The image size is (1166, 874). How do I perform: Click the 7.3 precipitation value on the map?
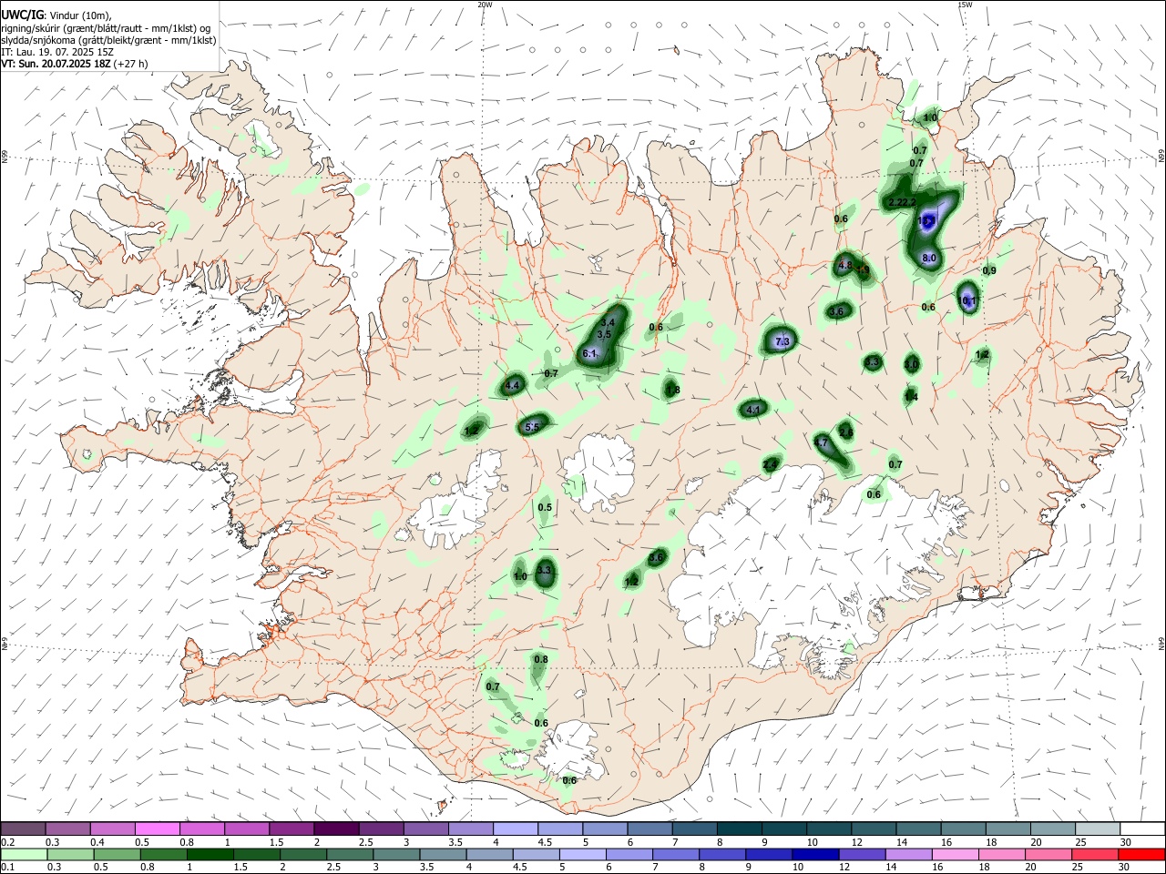tap(782, 342)
